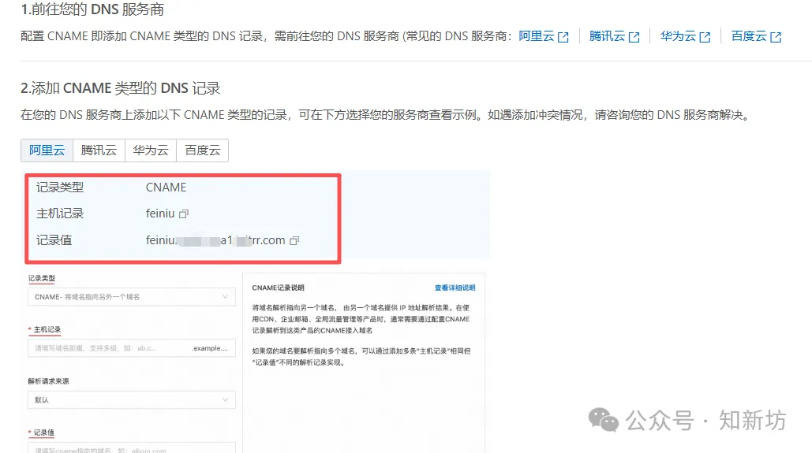The height and width of the screenshot is (453, 812).
Task: Switch to the 腾讯云 example tab
Action: 99,150
